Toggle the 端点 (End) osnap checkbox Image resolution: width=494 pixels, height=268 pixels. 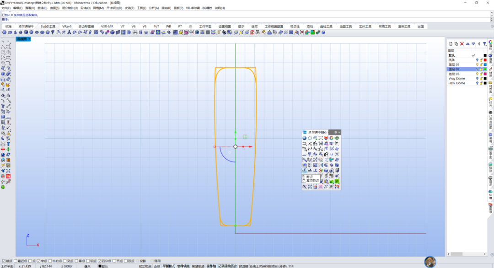[4, 261]
